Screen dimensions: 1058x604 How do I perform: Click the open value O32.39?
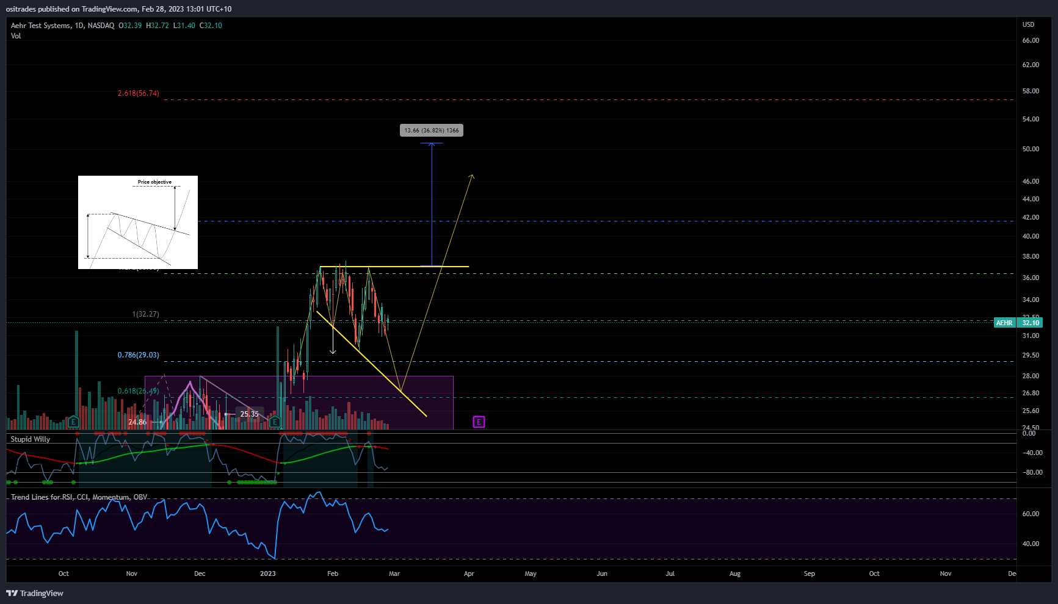[x=130, y=26]
